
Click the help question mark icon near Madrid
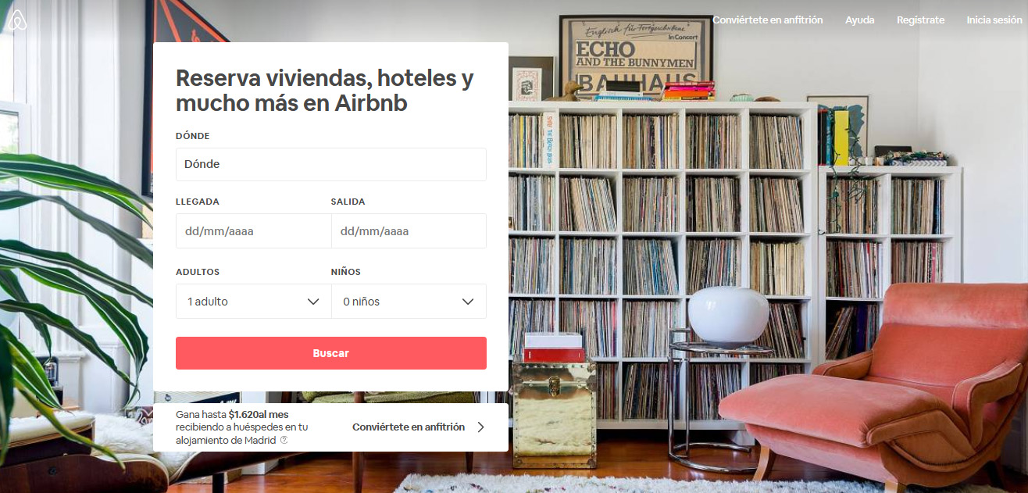click(284, 440)
